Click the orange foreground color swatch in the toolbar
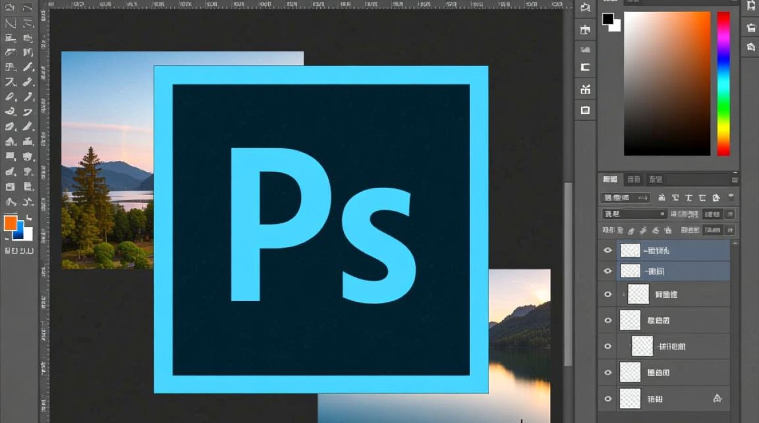This screenshot has width=759, height=423. pos(10,223)
